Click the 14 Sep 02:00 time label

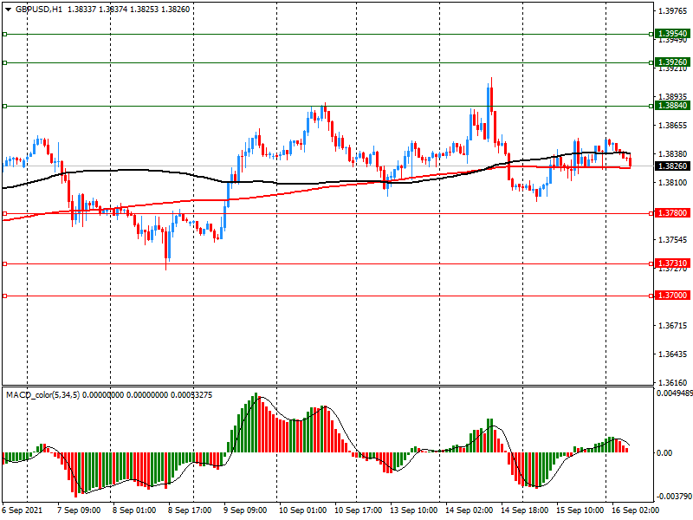469,510
